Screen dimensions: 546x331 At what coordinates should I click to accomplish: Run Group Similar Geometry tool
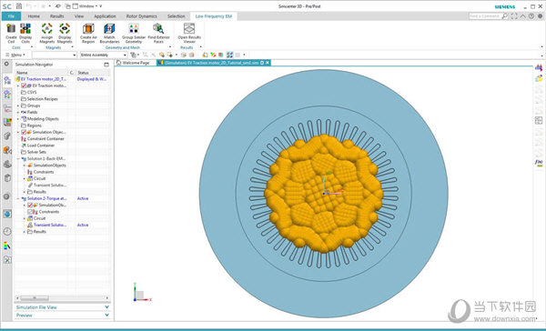click(134, 34)
